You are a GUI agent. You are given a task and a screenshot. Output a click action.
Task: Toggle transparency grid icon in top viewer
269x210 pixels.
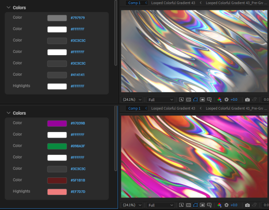188,99
